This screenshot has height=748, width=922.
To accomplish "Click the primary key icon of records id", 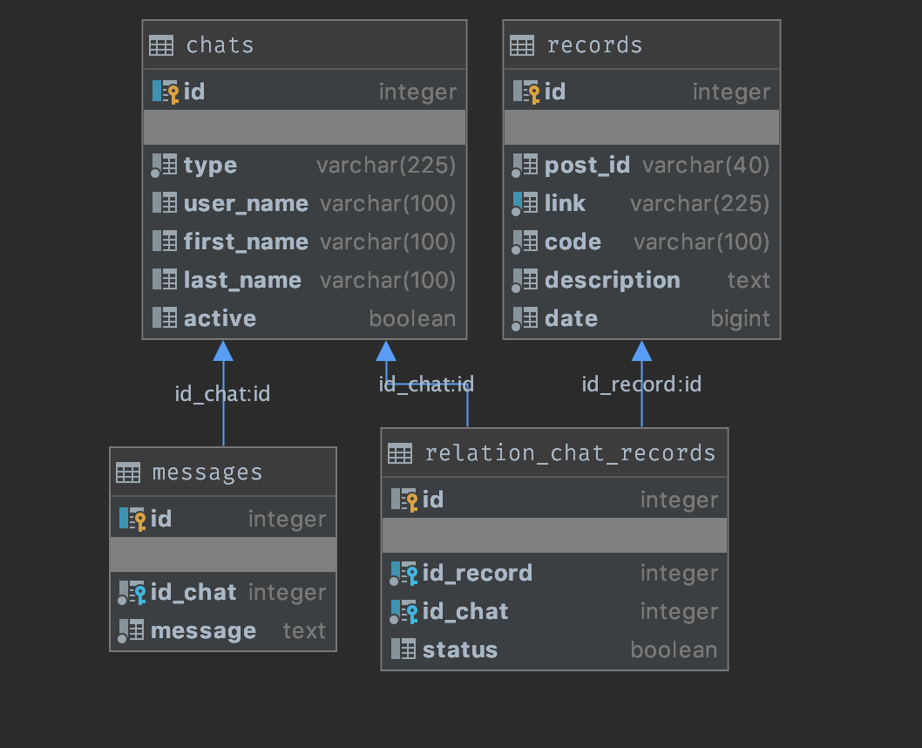I will tap(526, 92).
